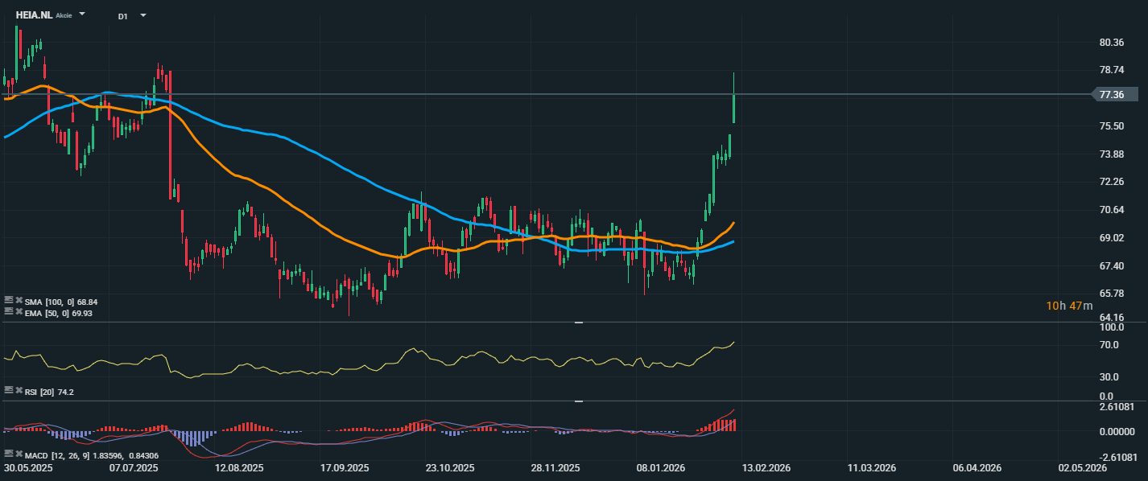Click the D1 timeframe label

122,16
